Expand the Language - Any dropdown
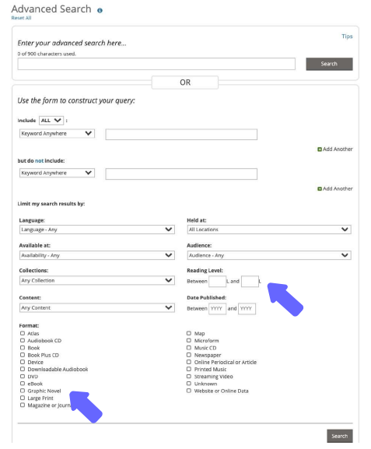The image size is (371, 449). coord(97,230)
